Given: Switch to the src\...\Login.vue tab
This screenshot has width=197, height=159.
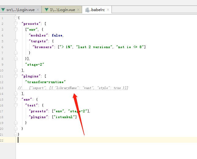Looking at the screenshot, I should (21, 10).
